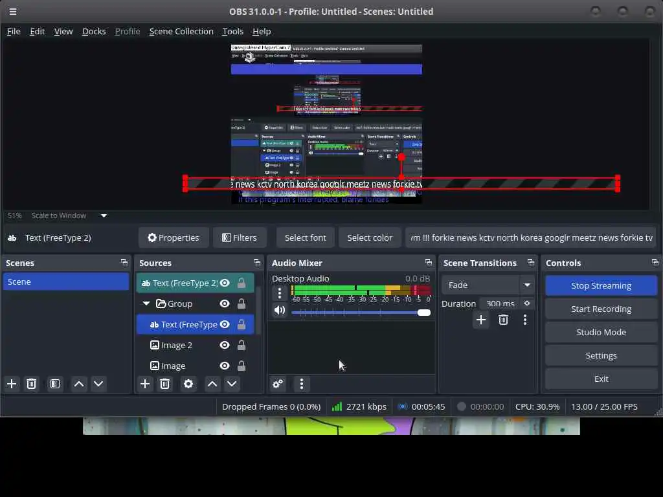Open source properties gear icon
The image size is (663, 497).
click(188, 384)
